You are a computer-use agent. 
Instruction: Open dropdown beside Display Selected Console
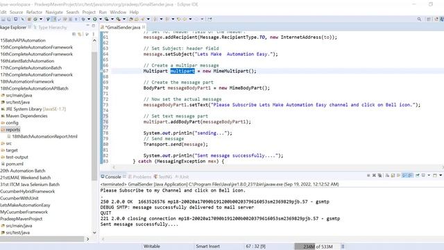tap(429, 176)
